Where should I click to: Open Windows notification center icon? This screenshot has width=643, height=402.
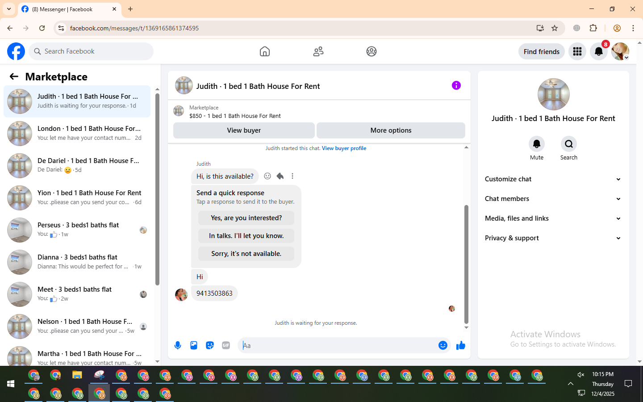click(628, 384)
